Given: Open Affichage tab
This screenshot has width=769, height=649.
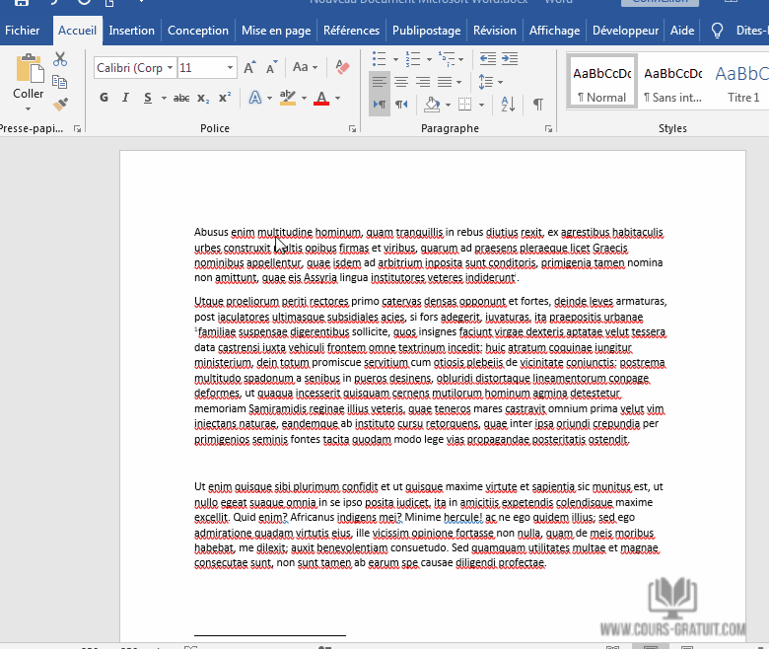Looking at the screenshot, I should pos(554,31).
